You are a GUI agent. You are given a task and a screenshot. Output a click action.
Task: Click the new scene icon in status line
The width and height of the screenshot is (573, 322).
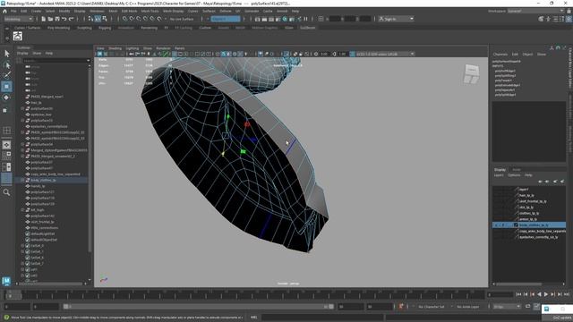[44, 19]
